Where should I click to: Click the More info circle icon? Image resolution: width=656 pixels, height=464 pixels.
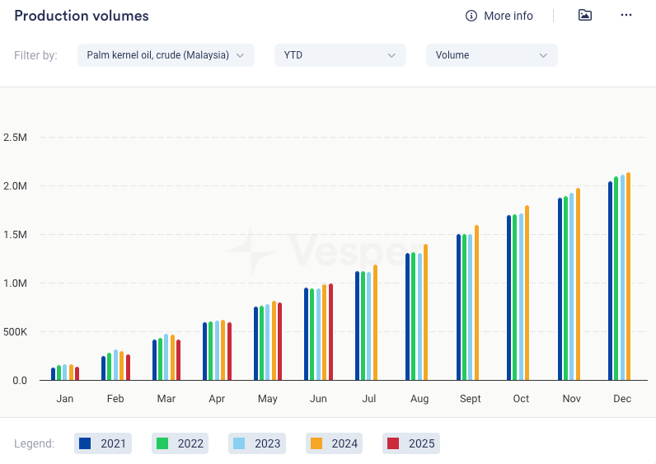[x=471, y=16]
